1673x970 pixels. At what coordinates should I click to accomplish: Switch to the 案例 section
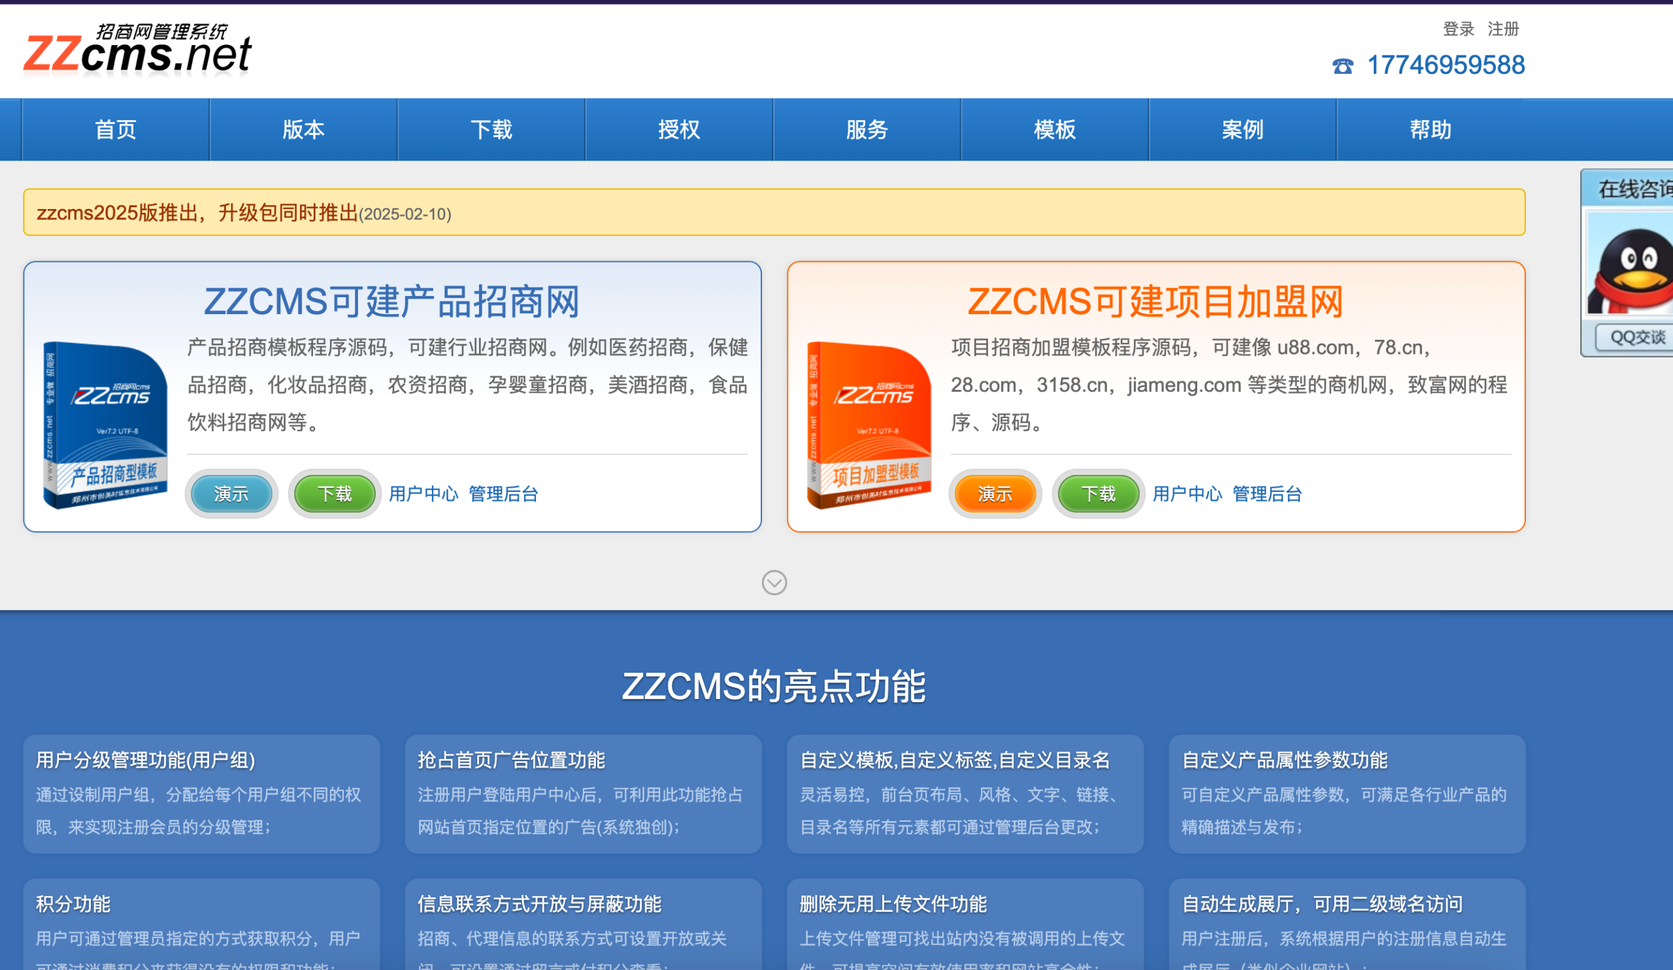click(1243, 129)
